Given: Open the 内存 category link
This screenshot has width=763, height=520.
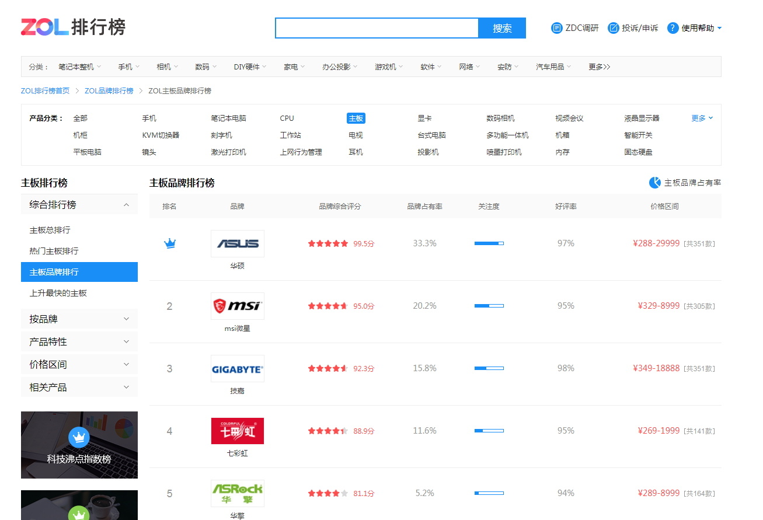Looking at the screenshot, I should (563, 152).
